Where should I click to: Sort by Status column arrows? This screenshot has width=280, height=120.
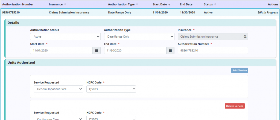[x=215, y=5]
